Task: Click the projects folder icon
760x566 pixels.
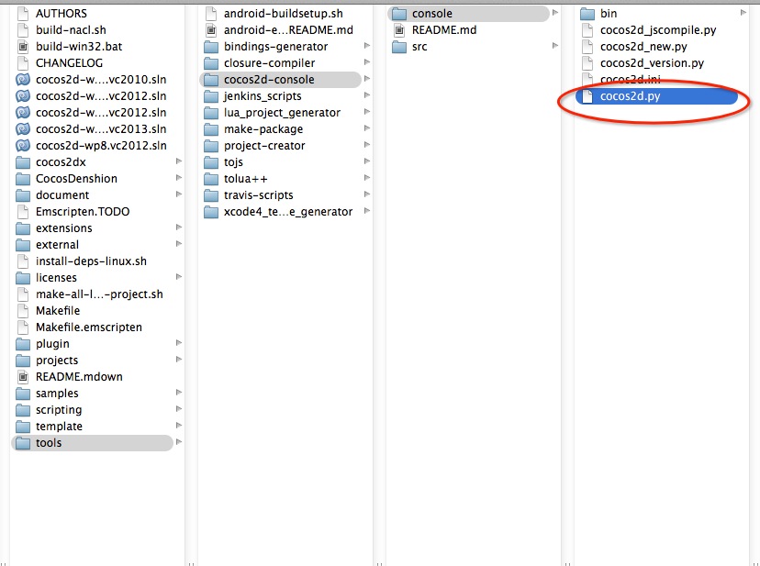Action: (23, 361)
